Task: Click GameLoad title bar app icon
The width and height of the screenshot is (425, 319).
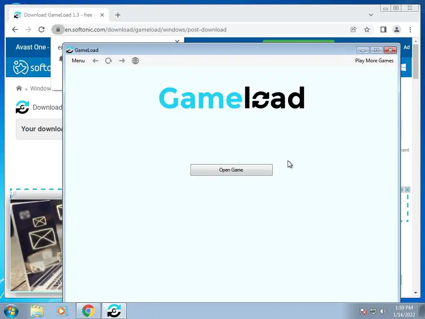Action: pyautogui.click(x=70, y=50)
